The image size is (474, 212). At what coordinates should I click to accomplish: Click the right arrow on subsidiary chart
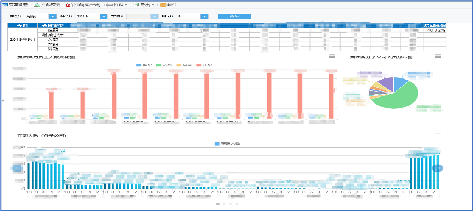click(437, 168)
